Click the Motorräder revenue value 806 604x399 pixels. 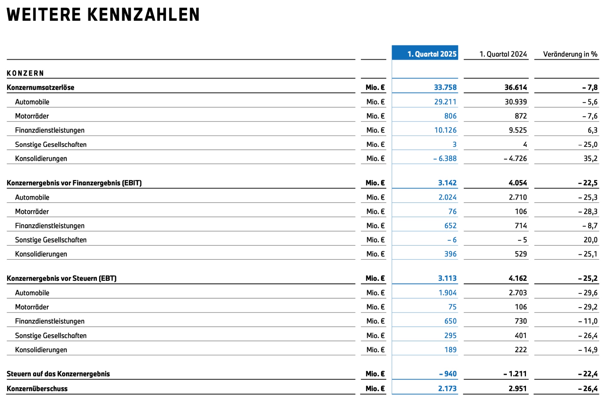coord(450,116)
